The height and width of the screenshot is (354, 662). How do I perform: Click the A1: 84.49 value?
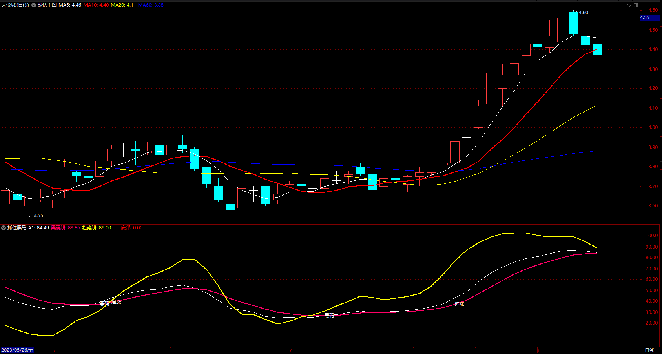pyautogui.click(x=38, y=228)
